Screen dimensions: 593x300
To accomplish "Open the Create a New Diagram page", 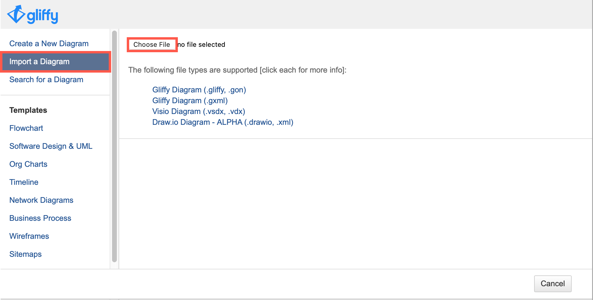I will click(x=49, y=43).
